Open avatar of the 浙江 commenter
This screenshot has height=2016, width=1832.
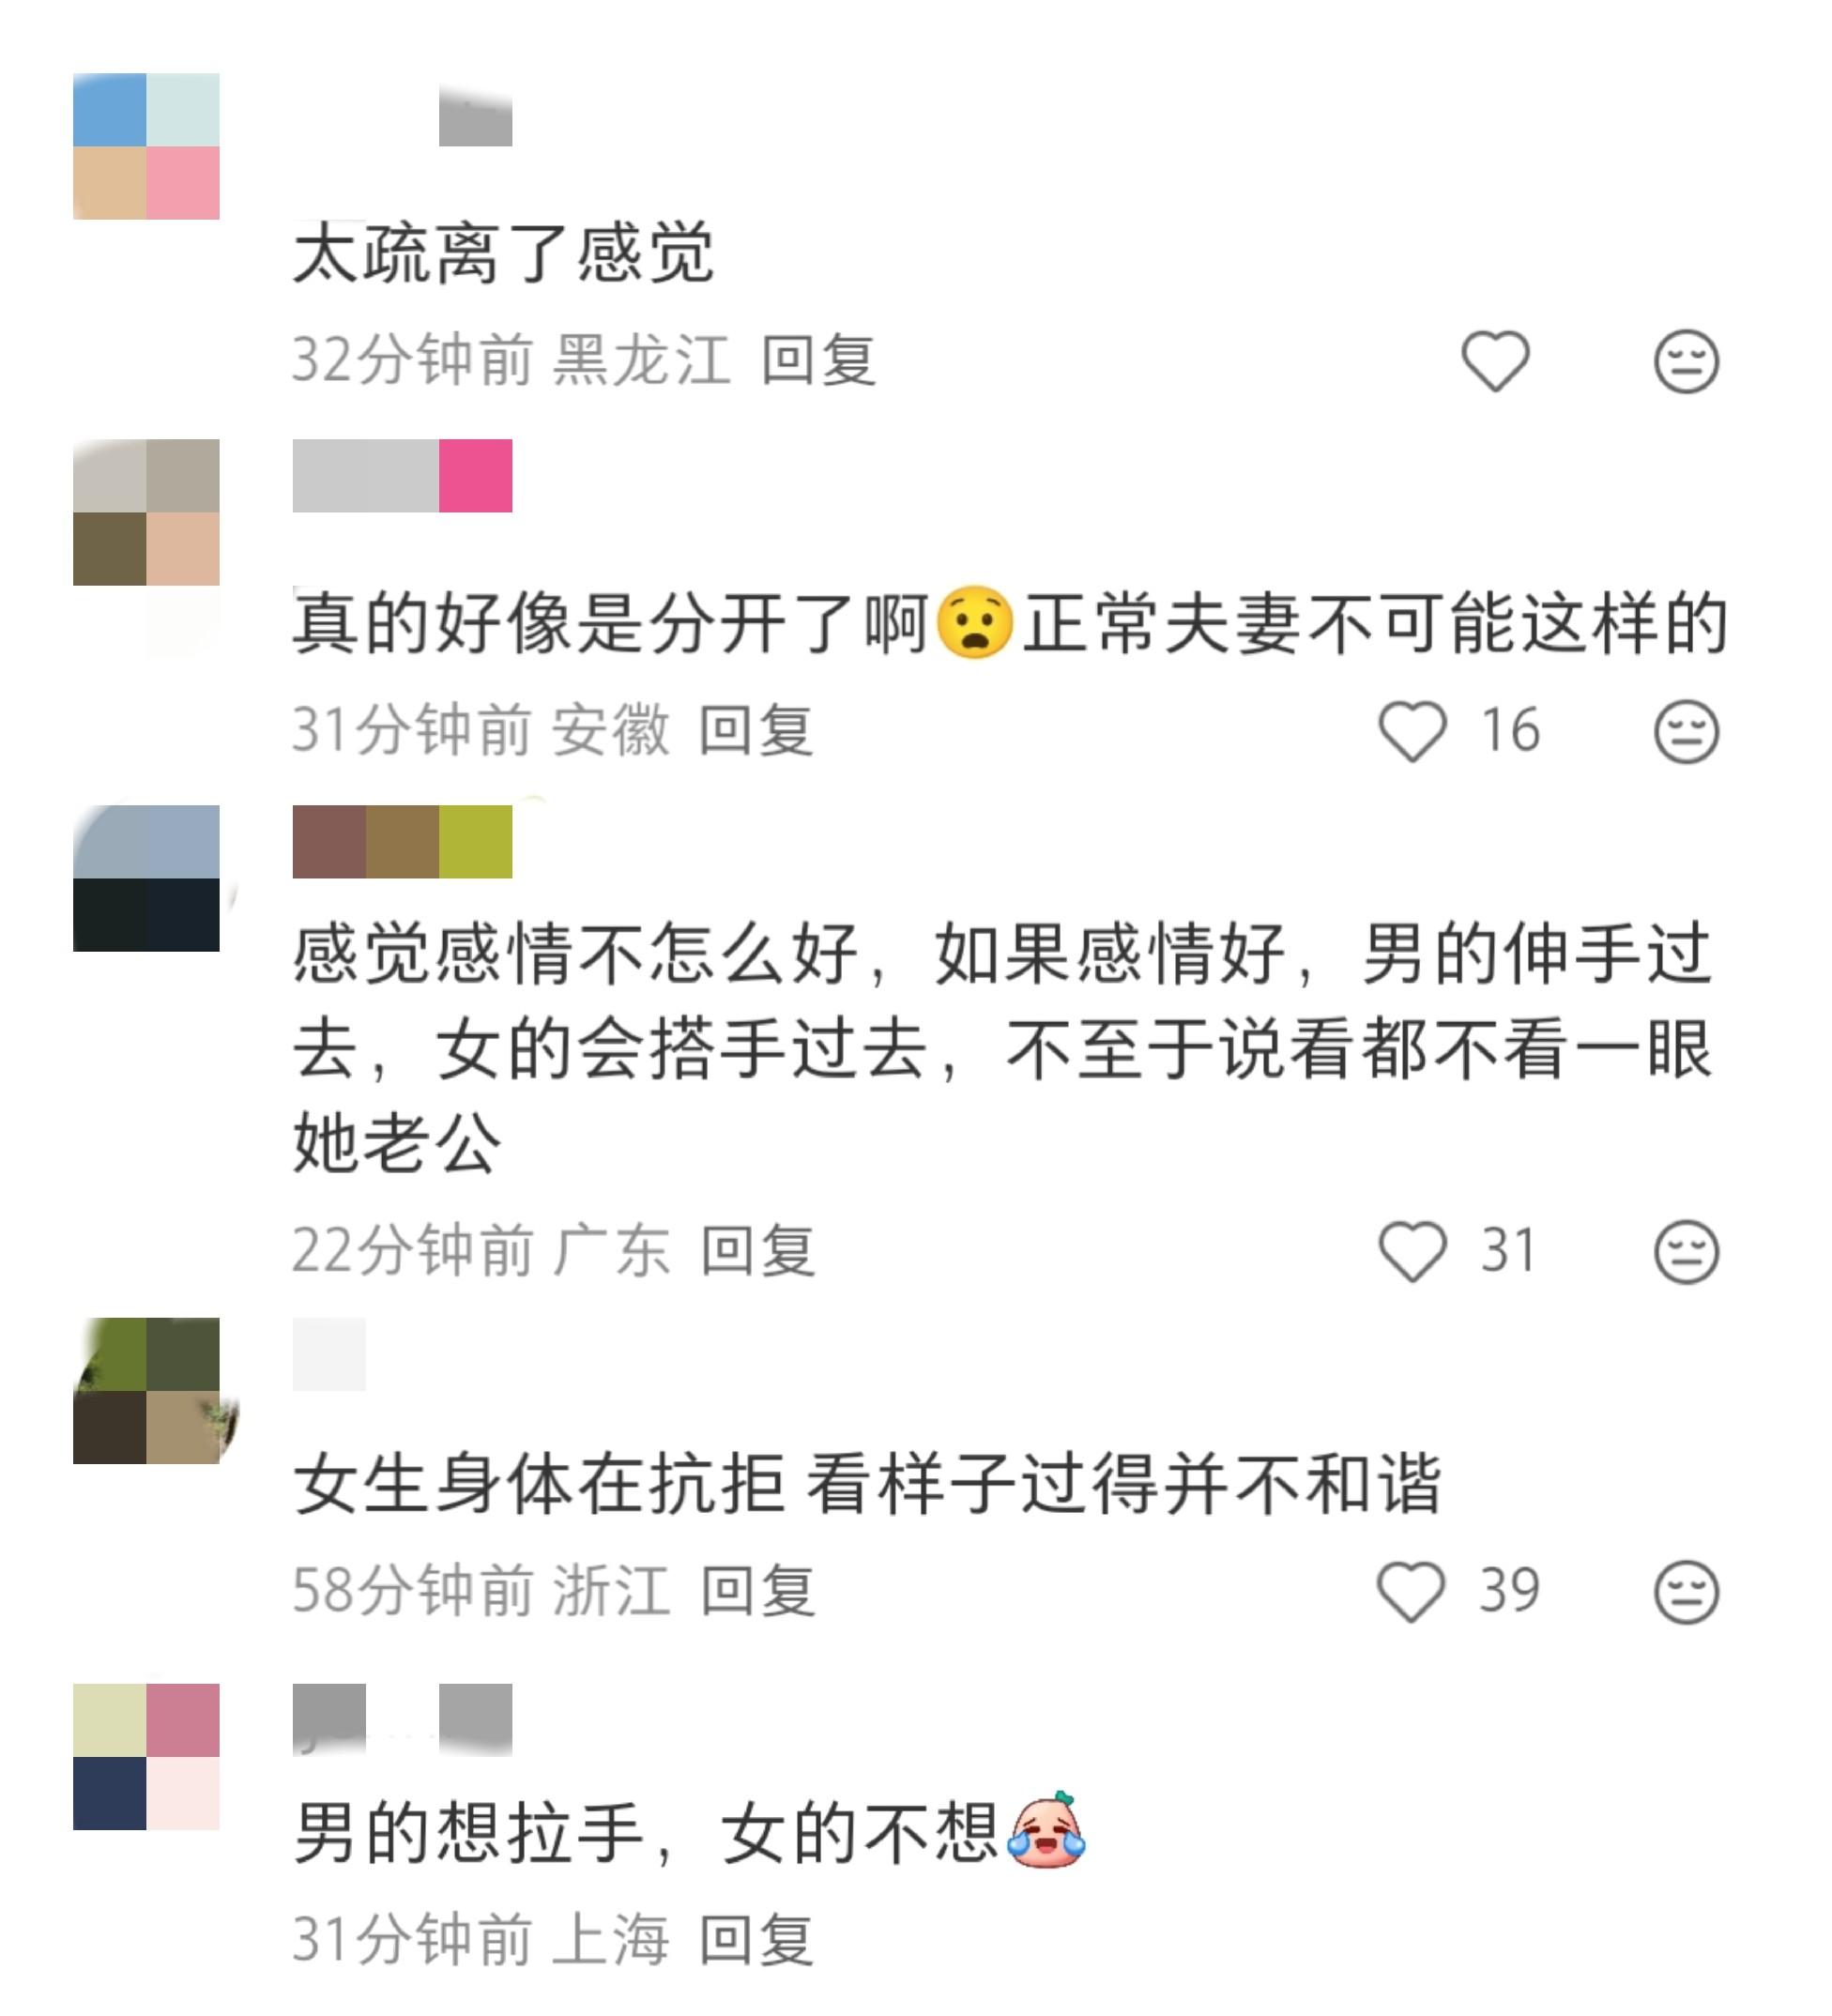(x=146, y=1391)
